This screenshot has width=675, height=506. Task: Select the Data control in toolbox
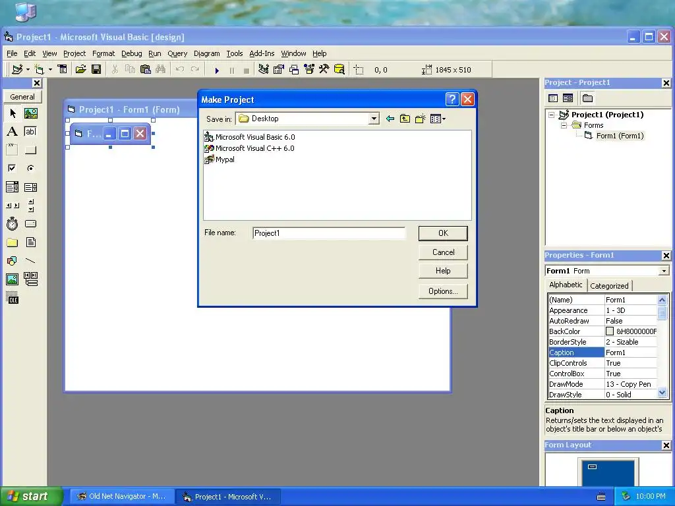(30, 279)
